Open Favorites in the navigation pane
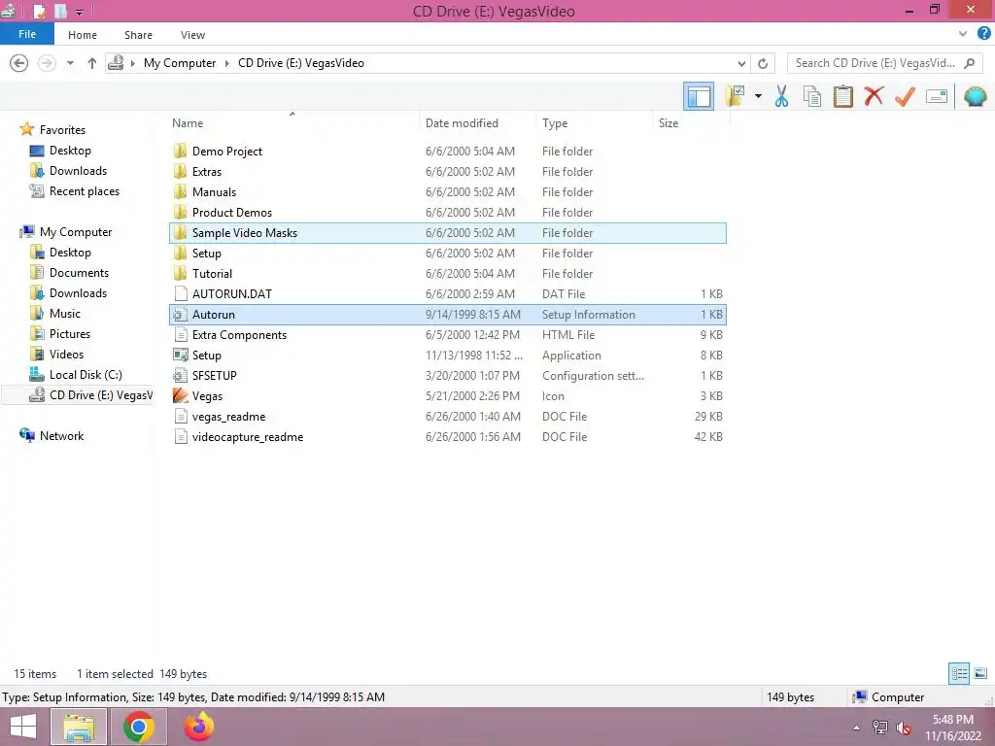The image size is (995, 746). 62,129
